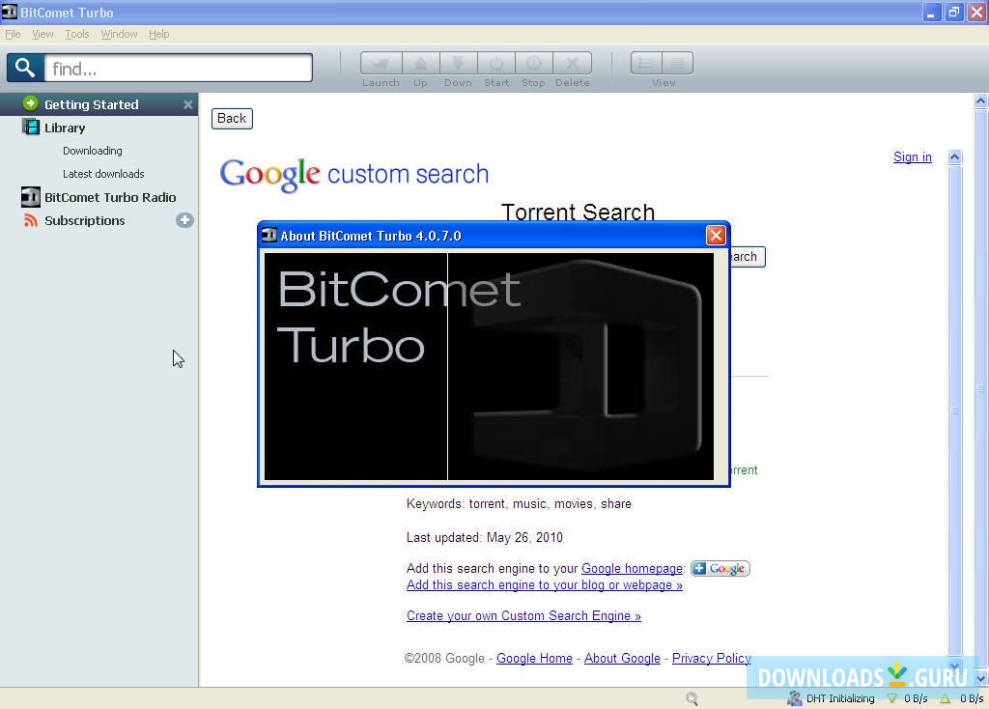Click the BitComet Turbo title bar icon
This screenshot has height=709, width=989.
click(10, 12)
